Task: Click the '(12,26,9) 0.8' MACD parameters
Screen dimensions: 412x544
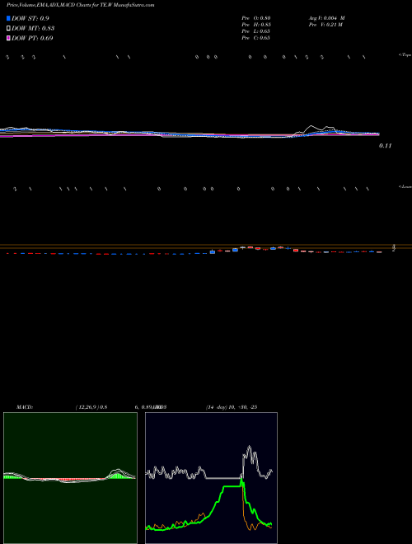Action: pyautogui.click(x=91, y=407)
